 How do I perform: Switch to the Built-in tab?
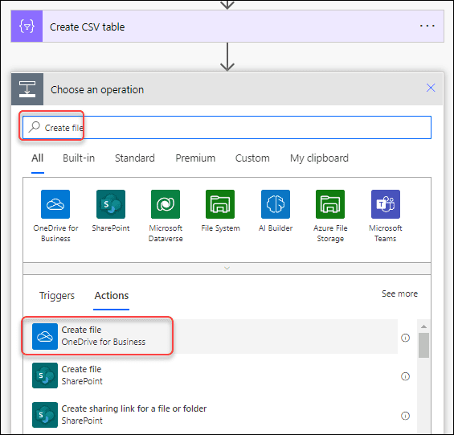point(79,158)
